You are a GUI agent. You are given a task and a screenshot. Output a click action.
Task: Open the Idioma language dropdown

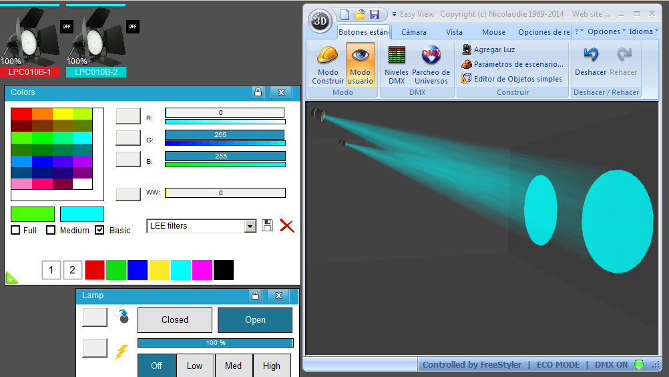coord(644,31)
